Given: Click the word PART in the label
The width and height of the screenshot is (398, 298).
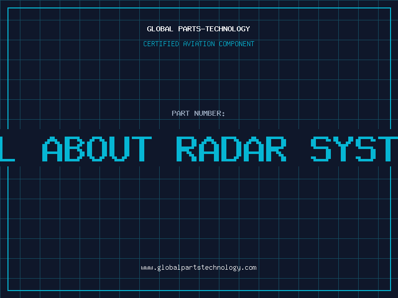Looking at the screenshot, I should (x=181, y=113).
